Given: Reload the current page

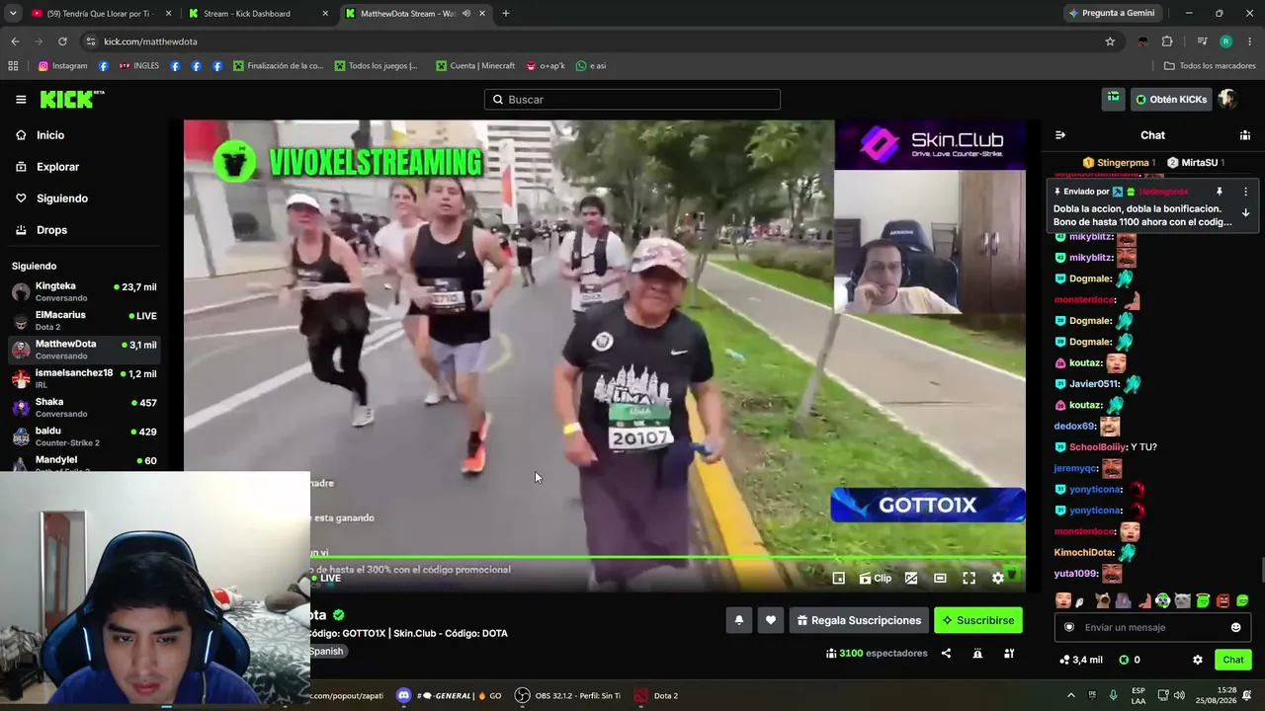Looking at the screenshot, I should (62, 41).
